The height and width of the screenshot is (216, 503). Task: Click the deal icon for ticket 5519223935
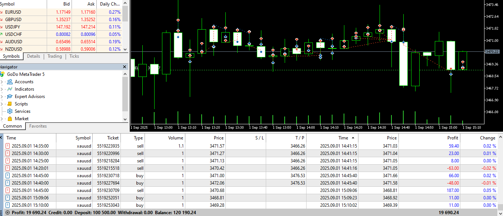point(8,146)
